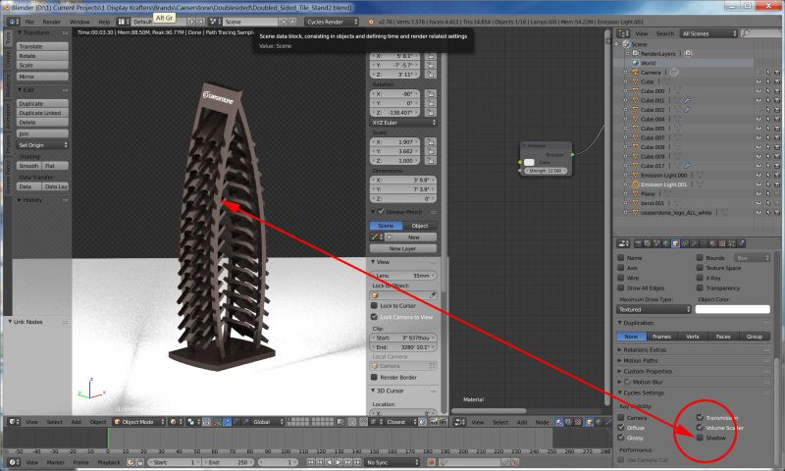785x471 pixels.
Task: Click the Translate button
Action: (42, 46)
